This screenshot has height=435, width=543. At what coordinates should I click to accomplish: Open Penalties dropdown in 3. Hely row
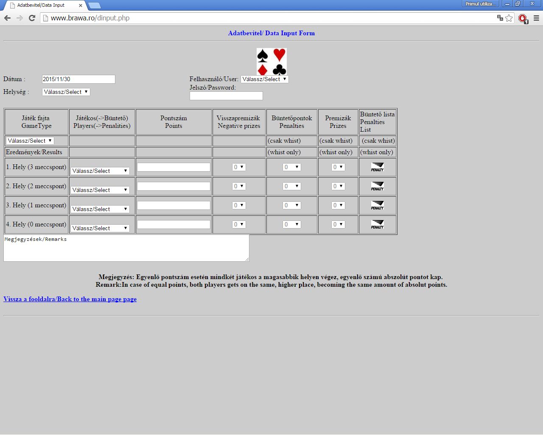[292, 205]
